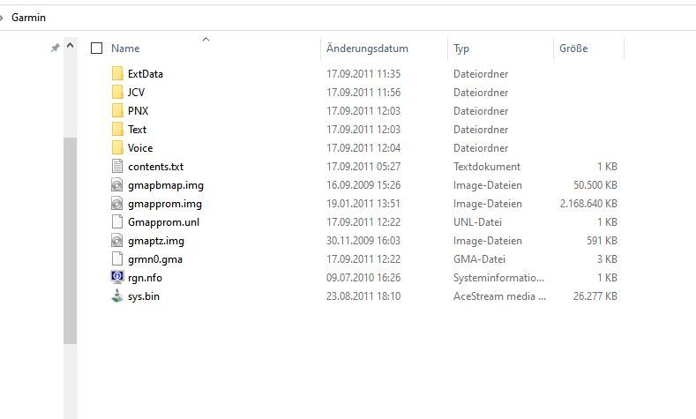Select the Gmapprom.unl file icon
The height and width of the screenshot is (419, 696).
(117, 222)
